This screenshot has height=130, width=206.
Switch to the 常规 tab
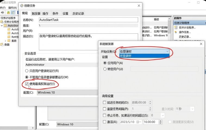25,13
